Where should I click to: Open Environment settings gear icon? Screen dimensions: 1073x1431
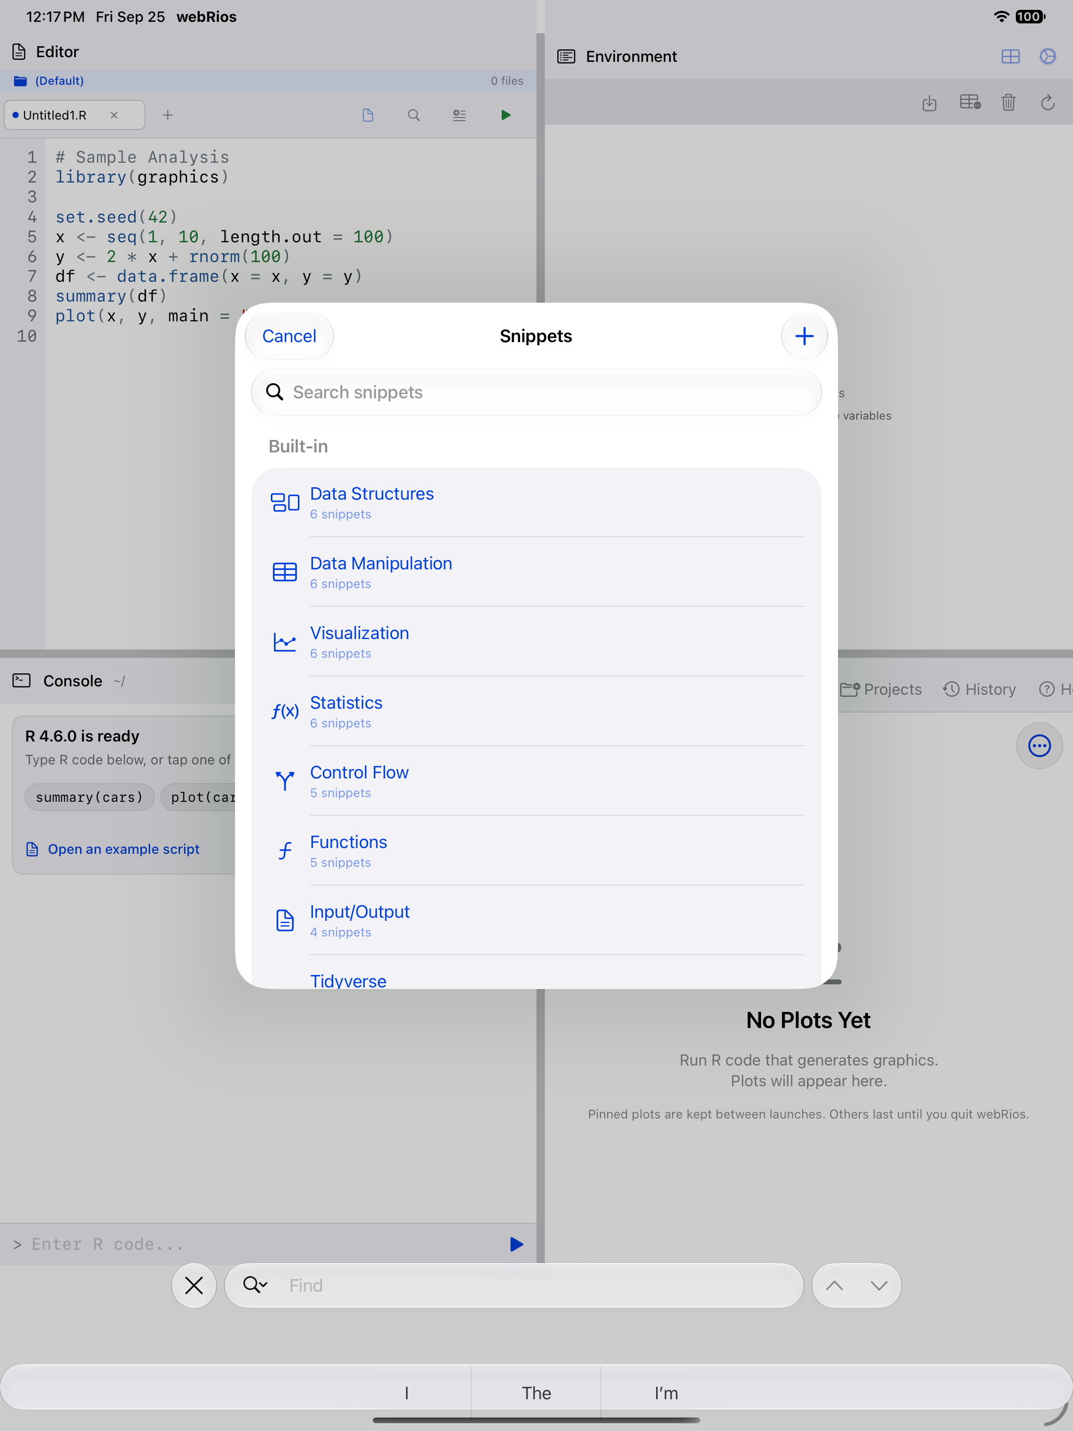coord(1048,56)
